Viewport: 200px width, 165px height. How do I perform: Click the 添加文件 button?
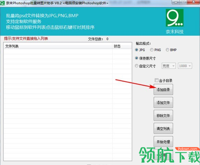(x=163, y=103)
